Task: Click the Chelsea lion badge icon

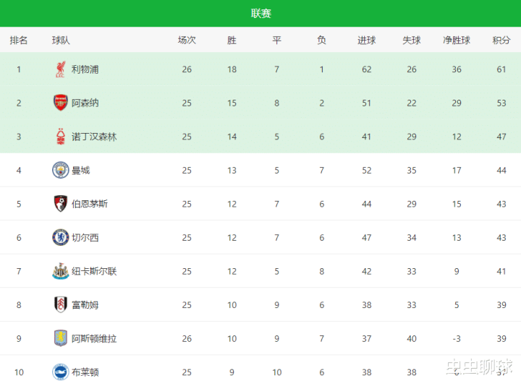Action: pyautogui.click(x=61, y=237)
